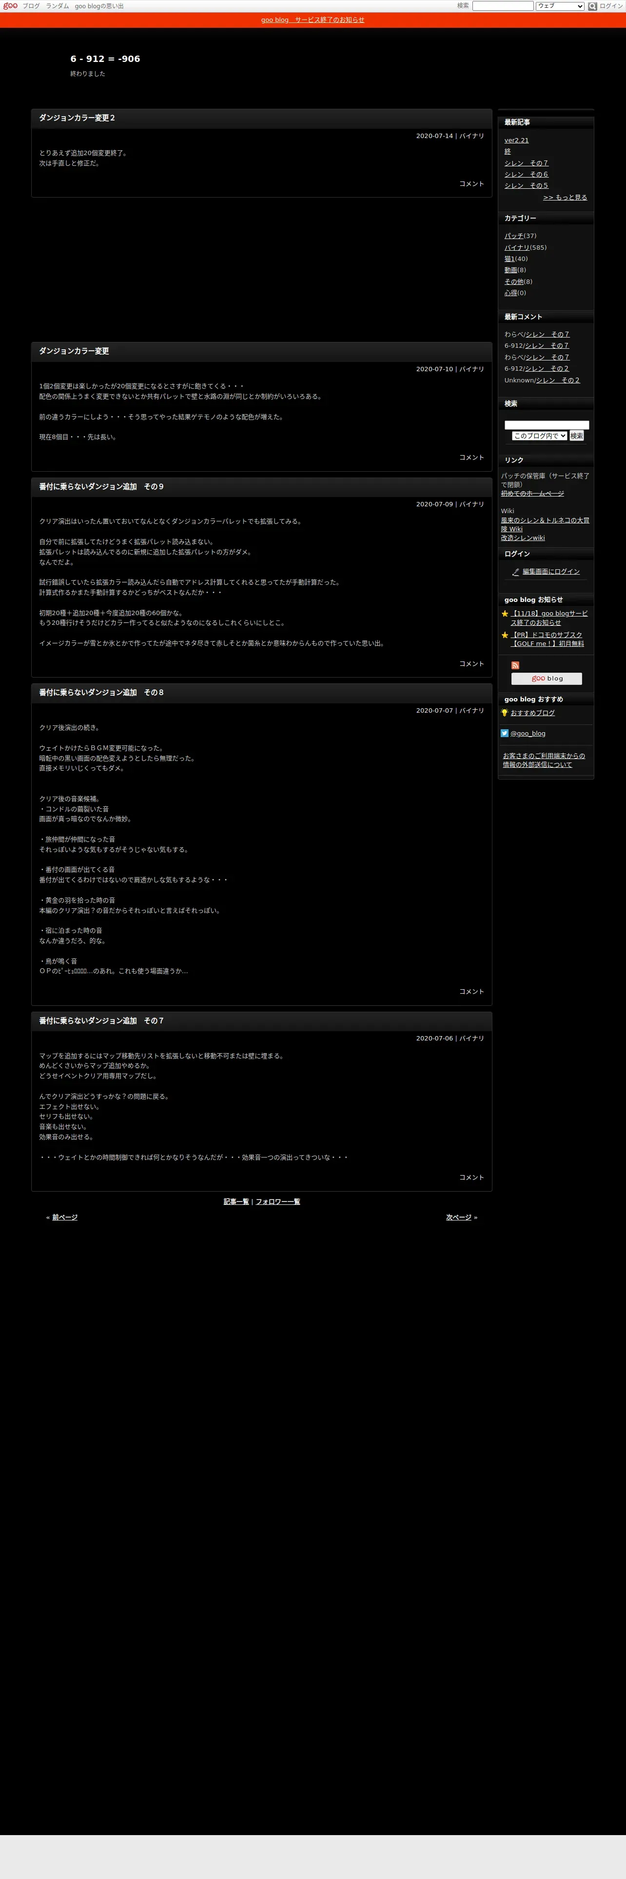Click the sidebar blog search text field
Viewport: 626px width, 1879px height.
(x=547, y=424)
